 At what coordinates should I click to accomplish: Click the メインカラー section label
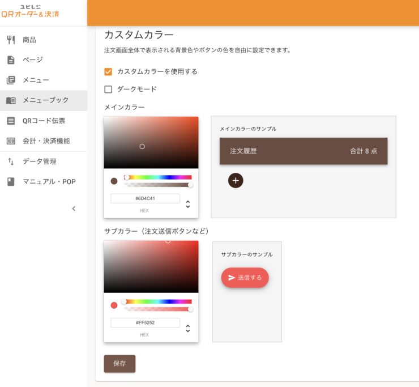[x=124, y=108]
